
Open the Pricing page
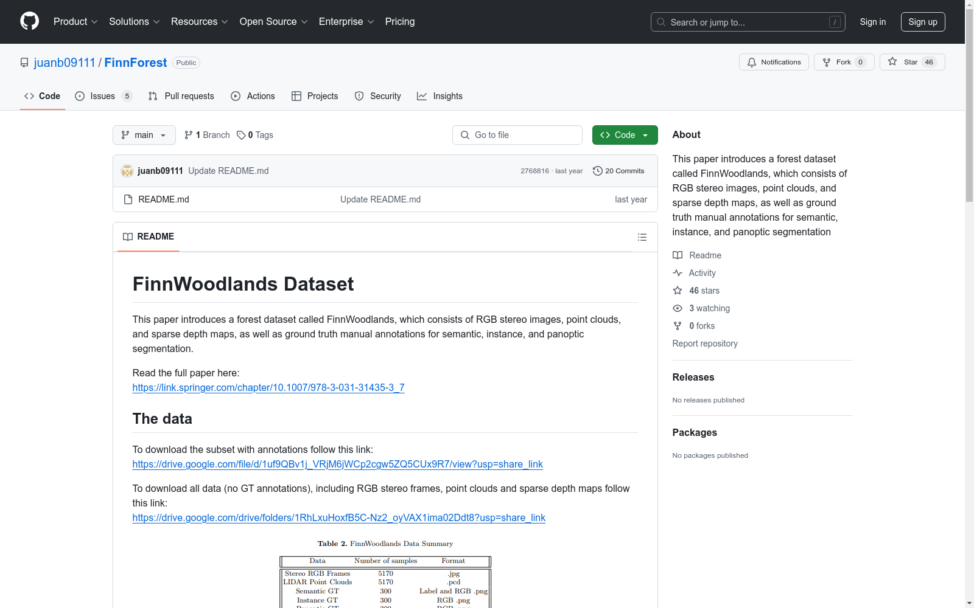tap(400, 22)
